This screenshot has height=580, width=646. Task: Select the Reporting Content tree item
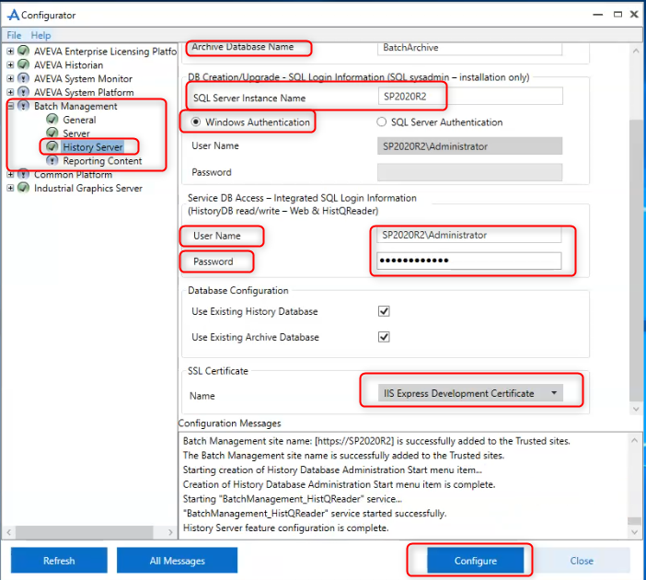(102, 161)
